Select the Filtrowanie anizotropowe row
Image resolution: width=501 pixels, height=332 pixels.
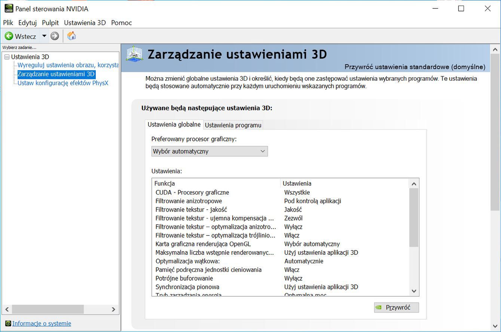(281, 201)
